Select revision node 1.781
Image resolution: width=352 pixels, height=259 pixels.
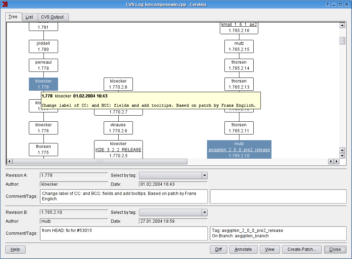[43, 27]
